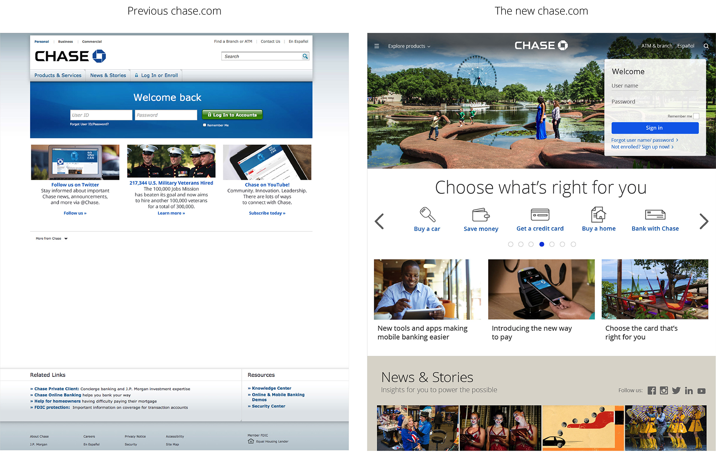716x454 pixels.
Task: Select the seventh carousel dot
Action: (573, 244)
